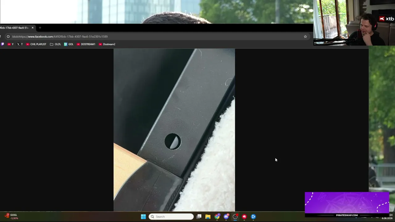Select the active Facebook blob tab
Screen dimensions: 395x222
coord(16,28)
